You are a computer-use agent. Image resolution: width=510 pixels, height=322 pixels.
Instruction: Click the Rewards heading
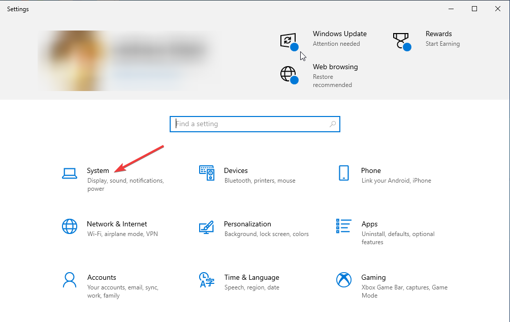(439, 34)
